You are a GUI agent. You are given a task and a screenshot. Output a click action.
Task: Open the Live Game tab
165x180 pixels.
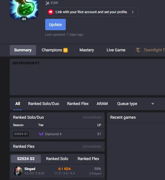click(x=116, y=50)
